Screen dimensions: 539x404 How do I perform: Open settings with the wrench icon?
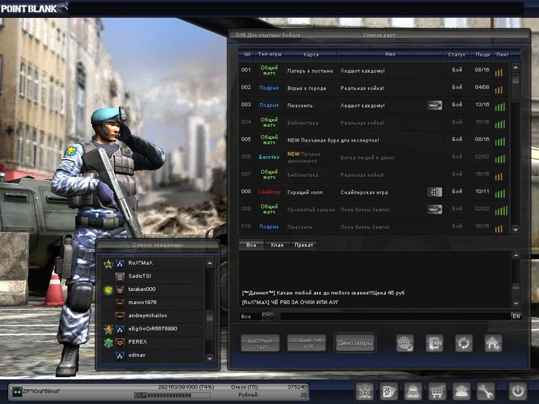point(486,391)
